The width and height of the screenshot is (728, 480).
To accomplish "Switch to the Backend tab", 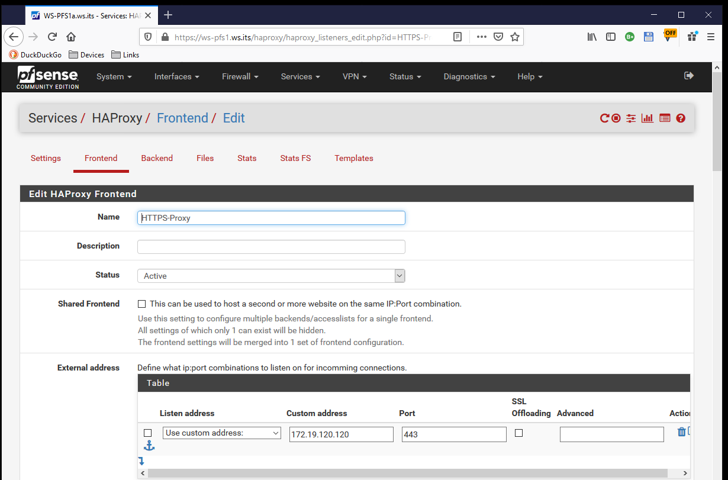I will pyautogui.click(x=157, y=158).
